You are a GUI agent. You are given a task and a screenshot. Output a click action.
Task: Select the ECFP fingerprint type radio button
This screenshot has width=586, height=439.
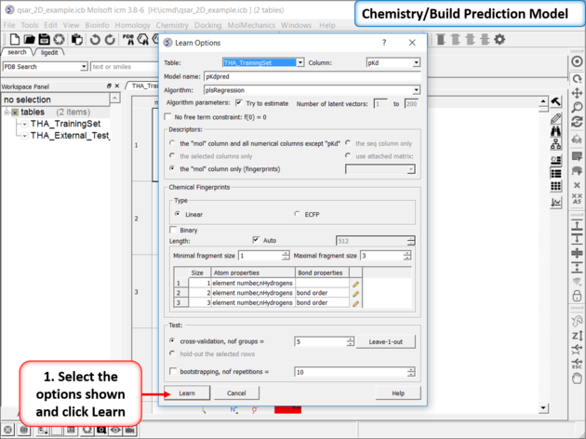[297, 214]
